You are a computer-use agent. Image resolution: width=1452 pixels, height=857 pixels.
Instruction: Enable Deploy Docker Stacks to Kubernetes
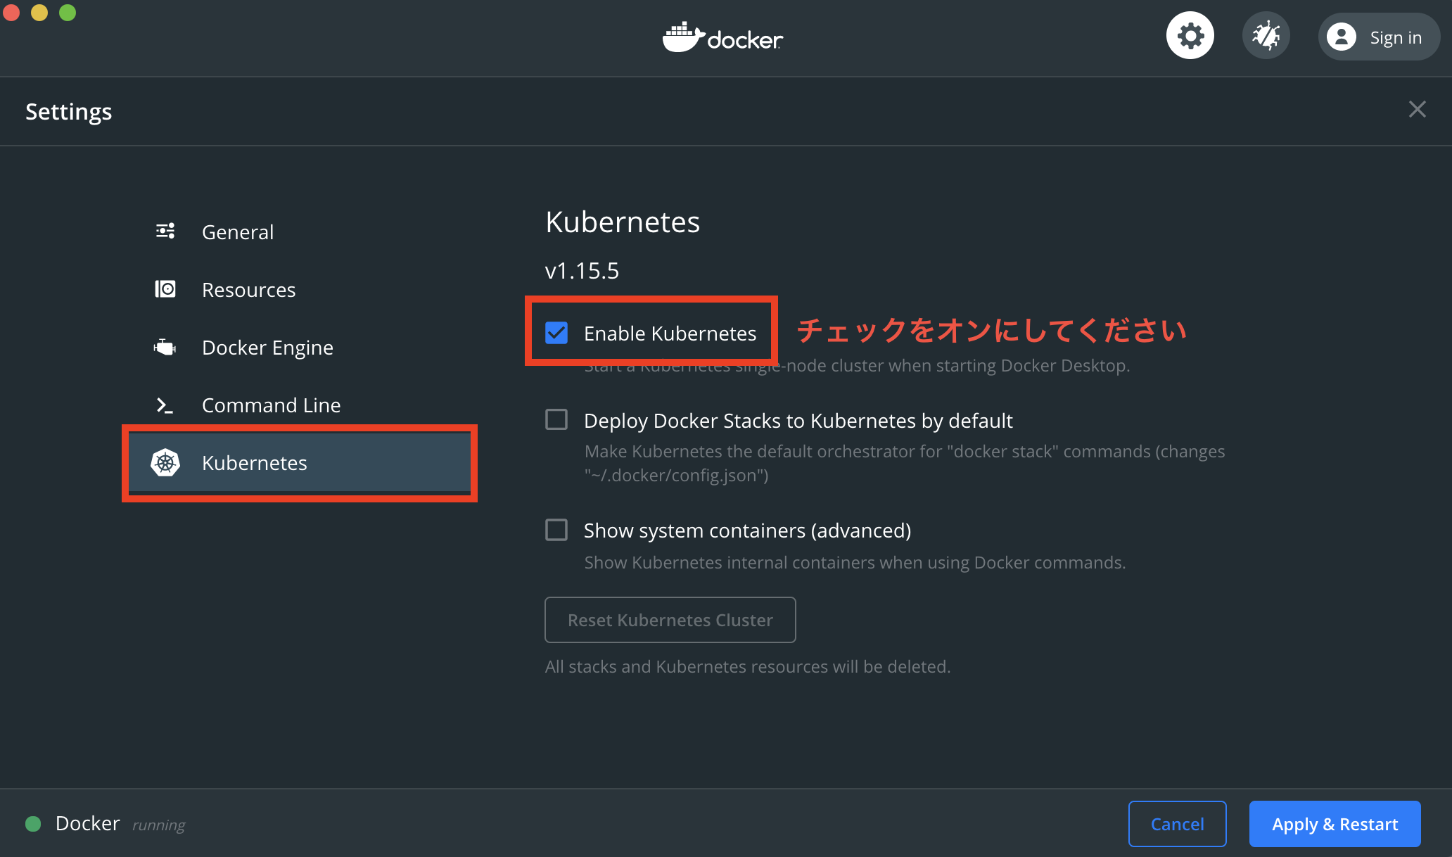click(x=556, y=419)
